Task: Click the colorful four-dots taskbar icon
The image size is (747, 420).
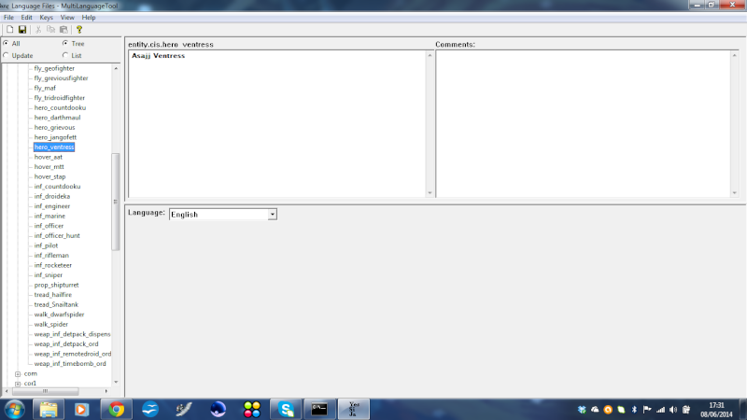Action: (251, 410)
